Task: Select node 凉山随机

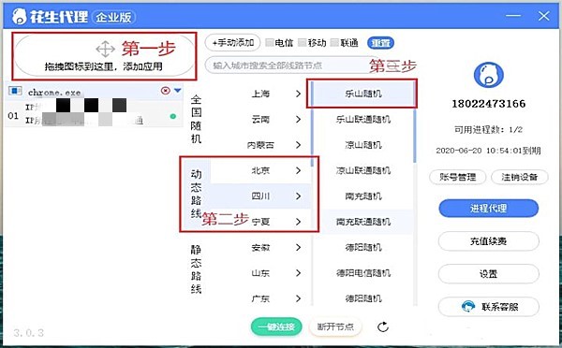Action: tap(363, 145)
